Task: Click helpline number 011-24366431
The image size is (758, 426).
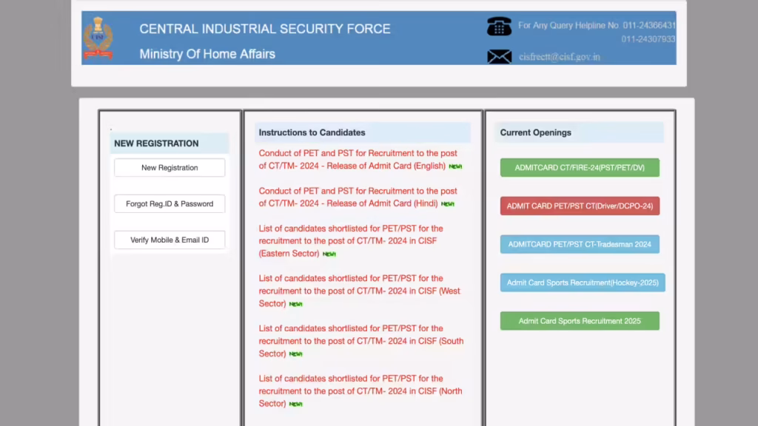Action: coord(648,25)
